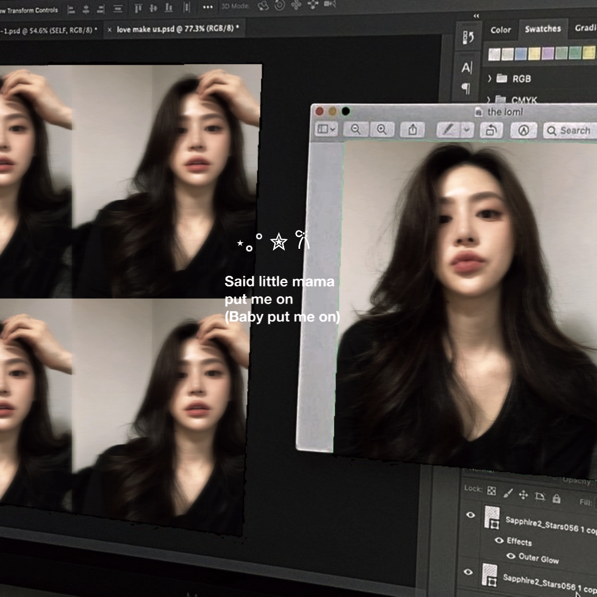
Task: Hide the Outer Glow effect
Action: [511, 556]
